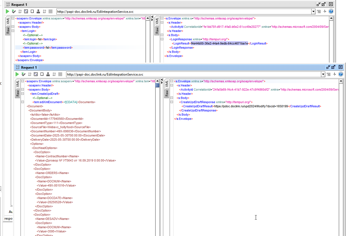349x236 pixels.
Task: Click splitter collapse arrows in back Login window
Action: coord(152,18)
